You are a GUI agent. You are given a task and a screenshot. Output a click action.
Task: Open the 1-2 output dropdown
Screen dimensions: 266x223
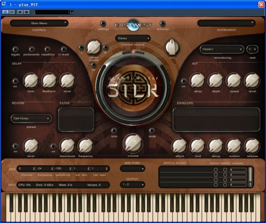[x=133, y=185]
